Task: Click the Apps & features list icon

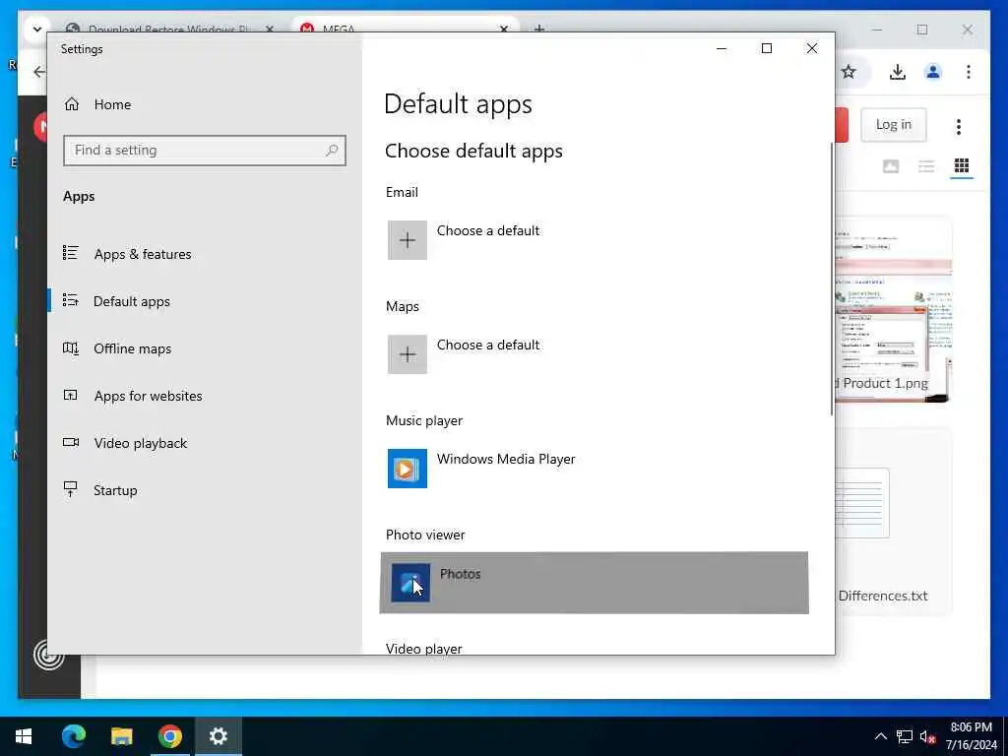Action: tap(71, 253)
